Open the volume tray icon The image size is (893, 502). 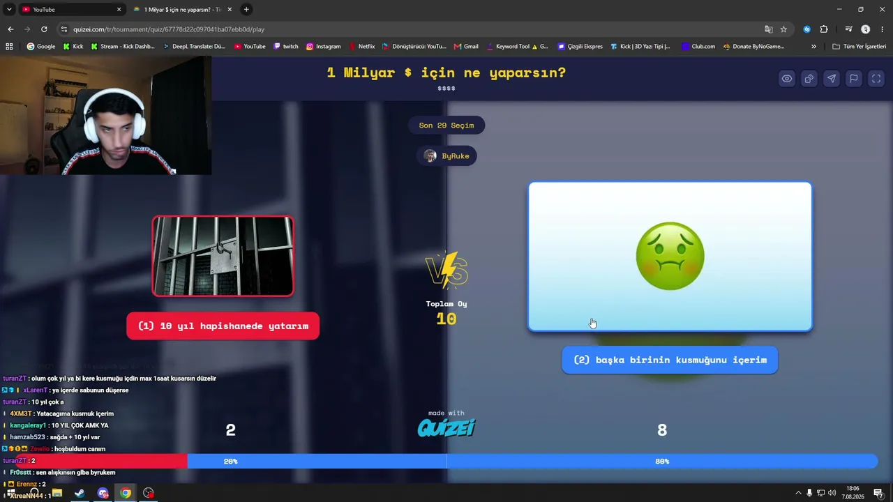point(832,493)
